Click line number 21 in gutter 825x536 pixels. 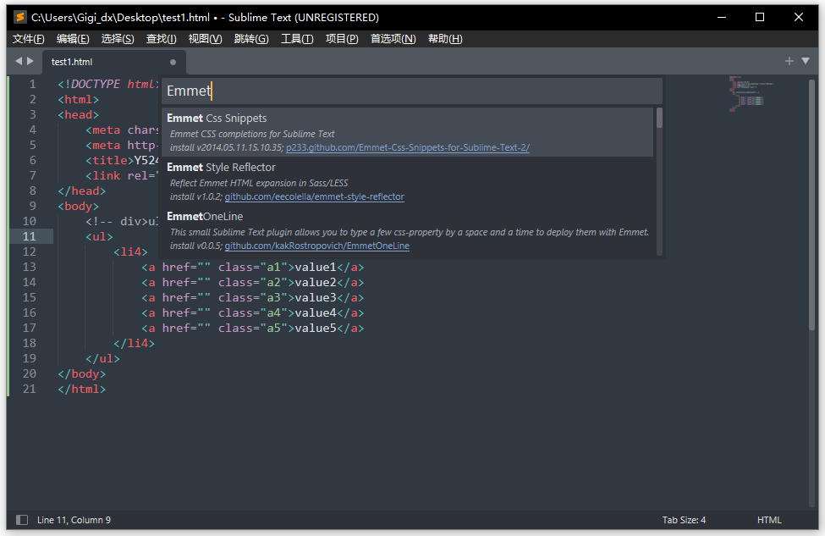30,390
